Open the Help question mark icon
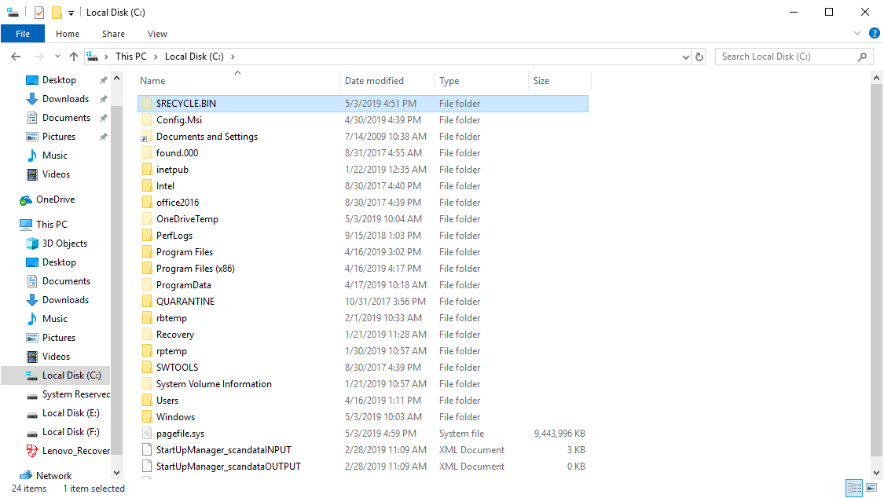Image resolution: width=884 pixels, height=498 pixels. (874, 34)
